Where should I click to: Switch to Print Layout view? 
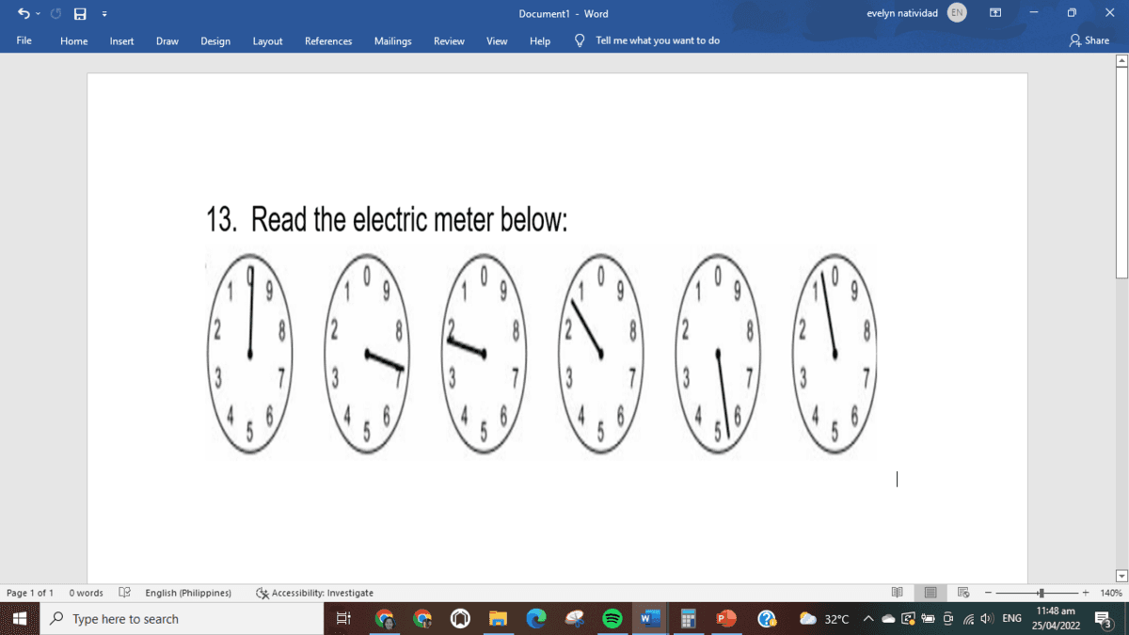[930, 593]
